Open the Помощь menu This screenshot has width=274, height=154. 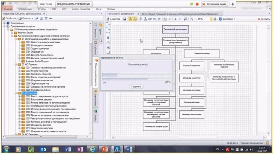(111, 9)
